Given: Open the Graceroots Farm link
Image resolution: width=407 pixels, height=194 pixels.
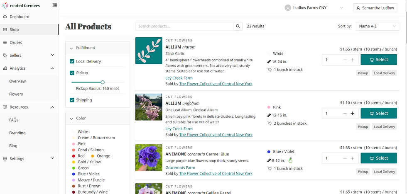Looking at the screenshot, I should click(180, 167).
